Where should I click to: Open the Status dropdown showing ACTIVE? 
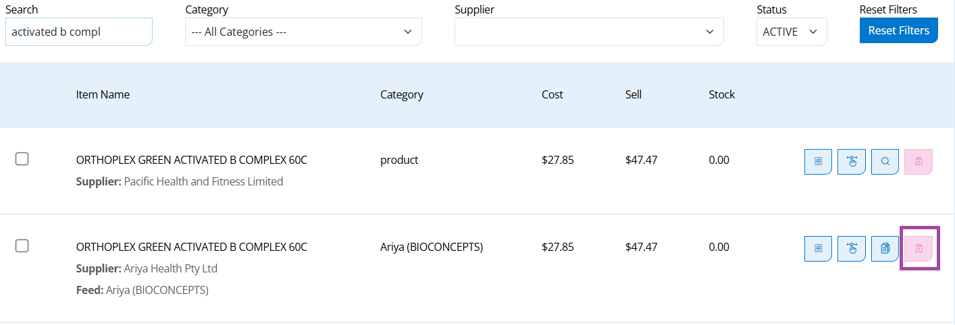click(791, 32)
